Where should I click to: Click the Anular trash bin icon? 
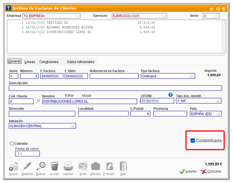[x=54, y=167]
